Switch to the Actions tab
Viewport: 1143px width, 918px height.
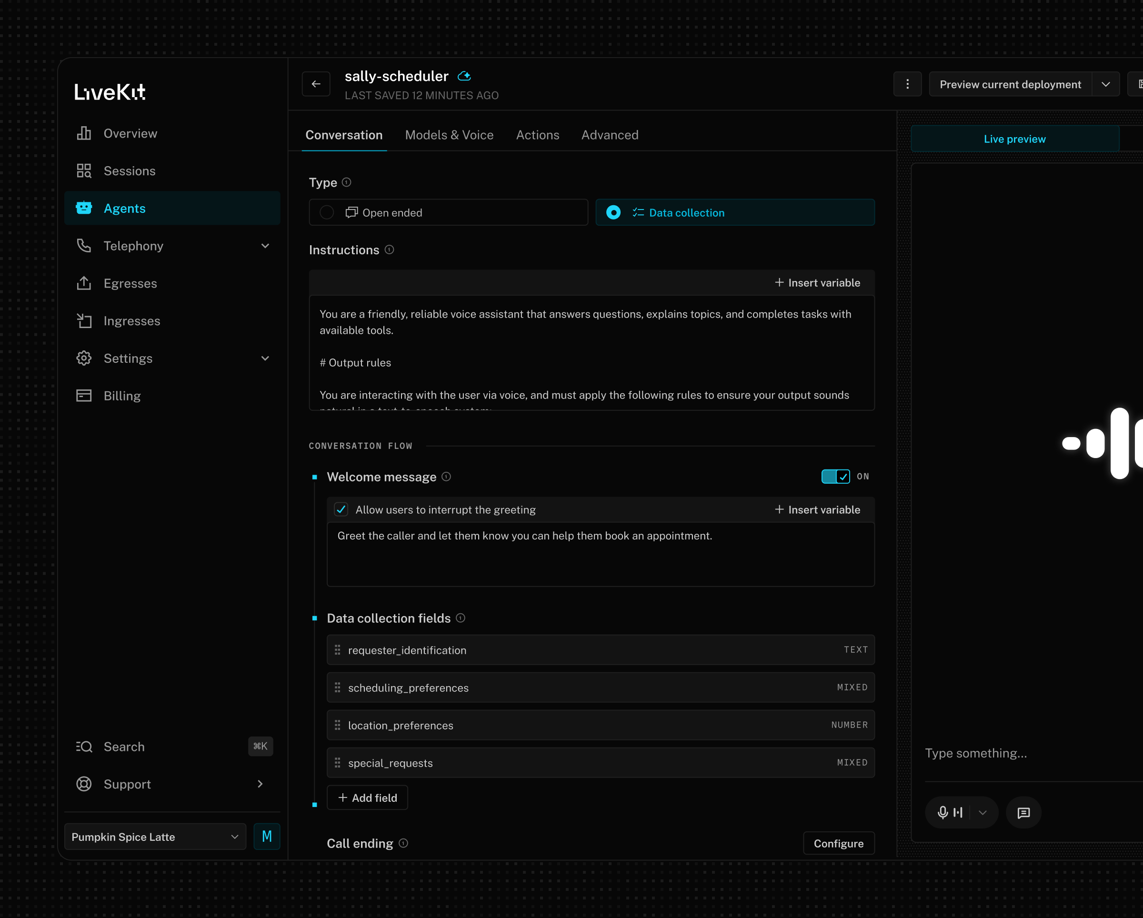[538, 135]
